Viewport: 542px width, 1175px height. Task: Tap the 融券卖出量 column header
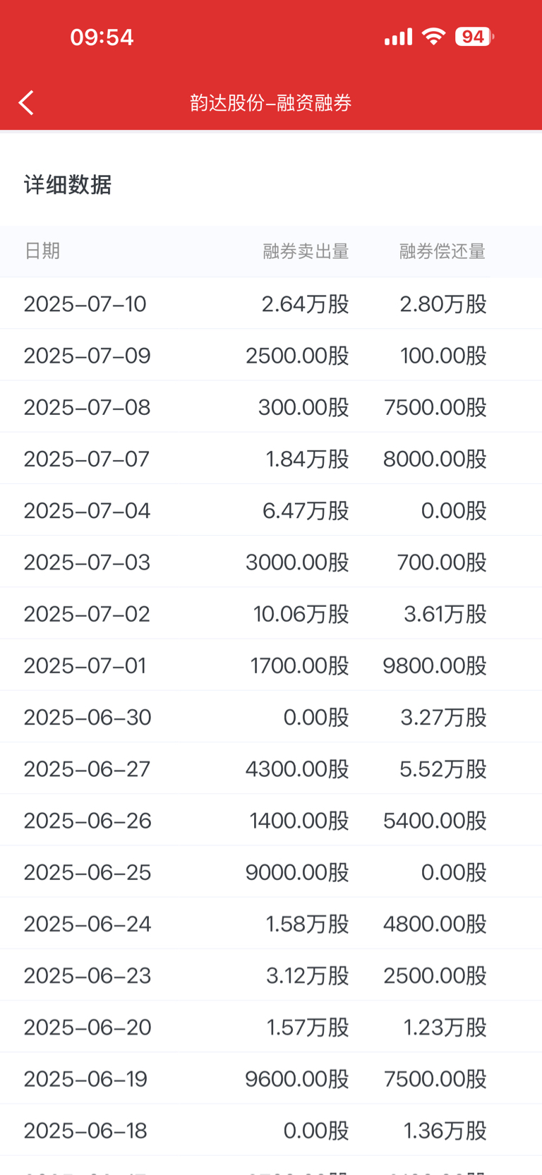coord(306,251)
